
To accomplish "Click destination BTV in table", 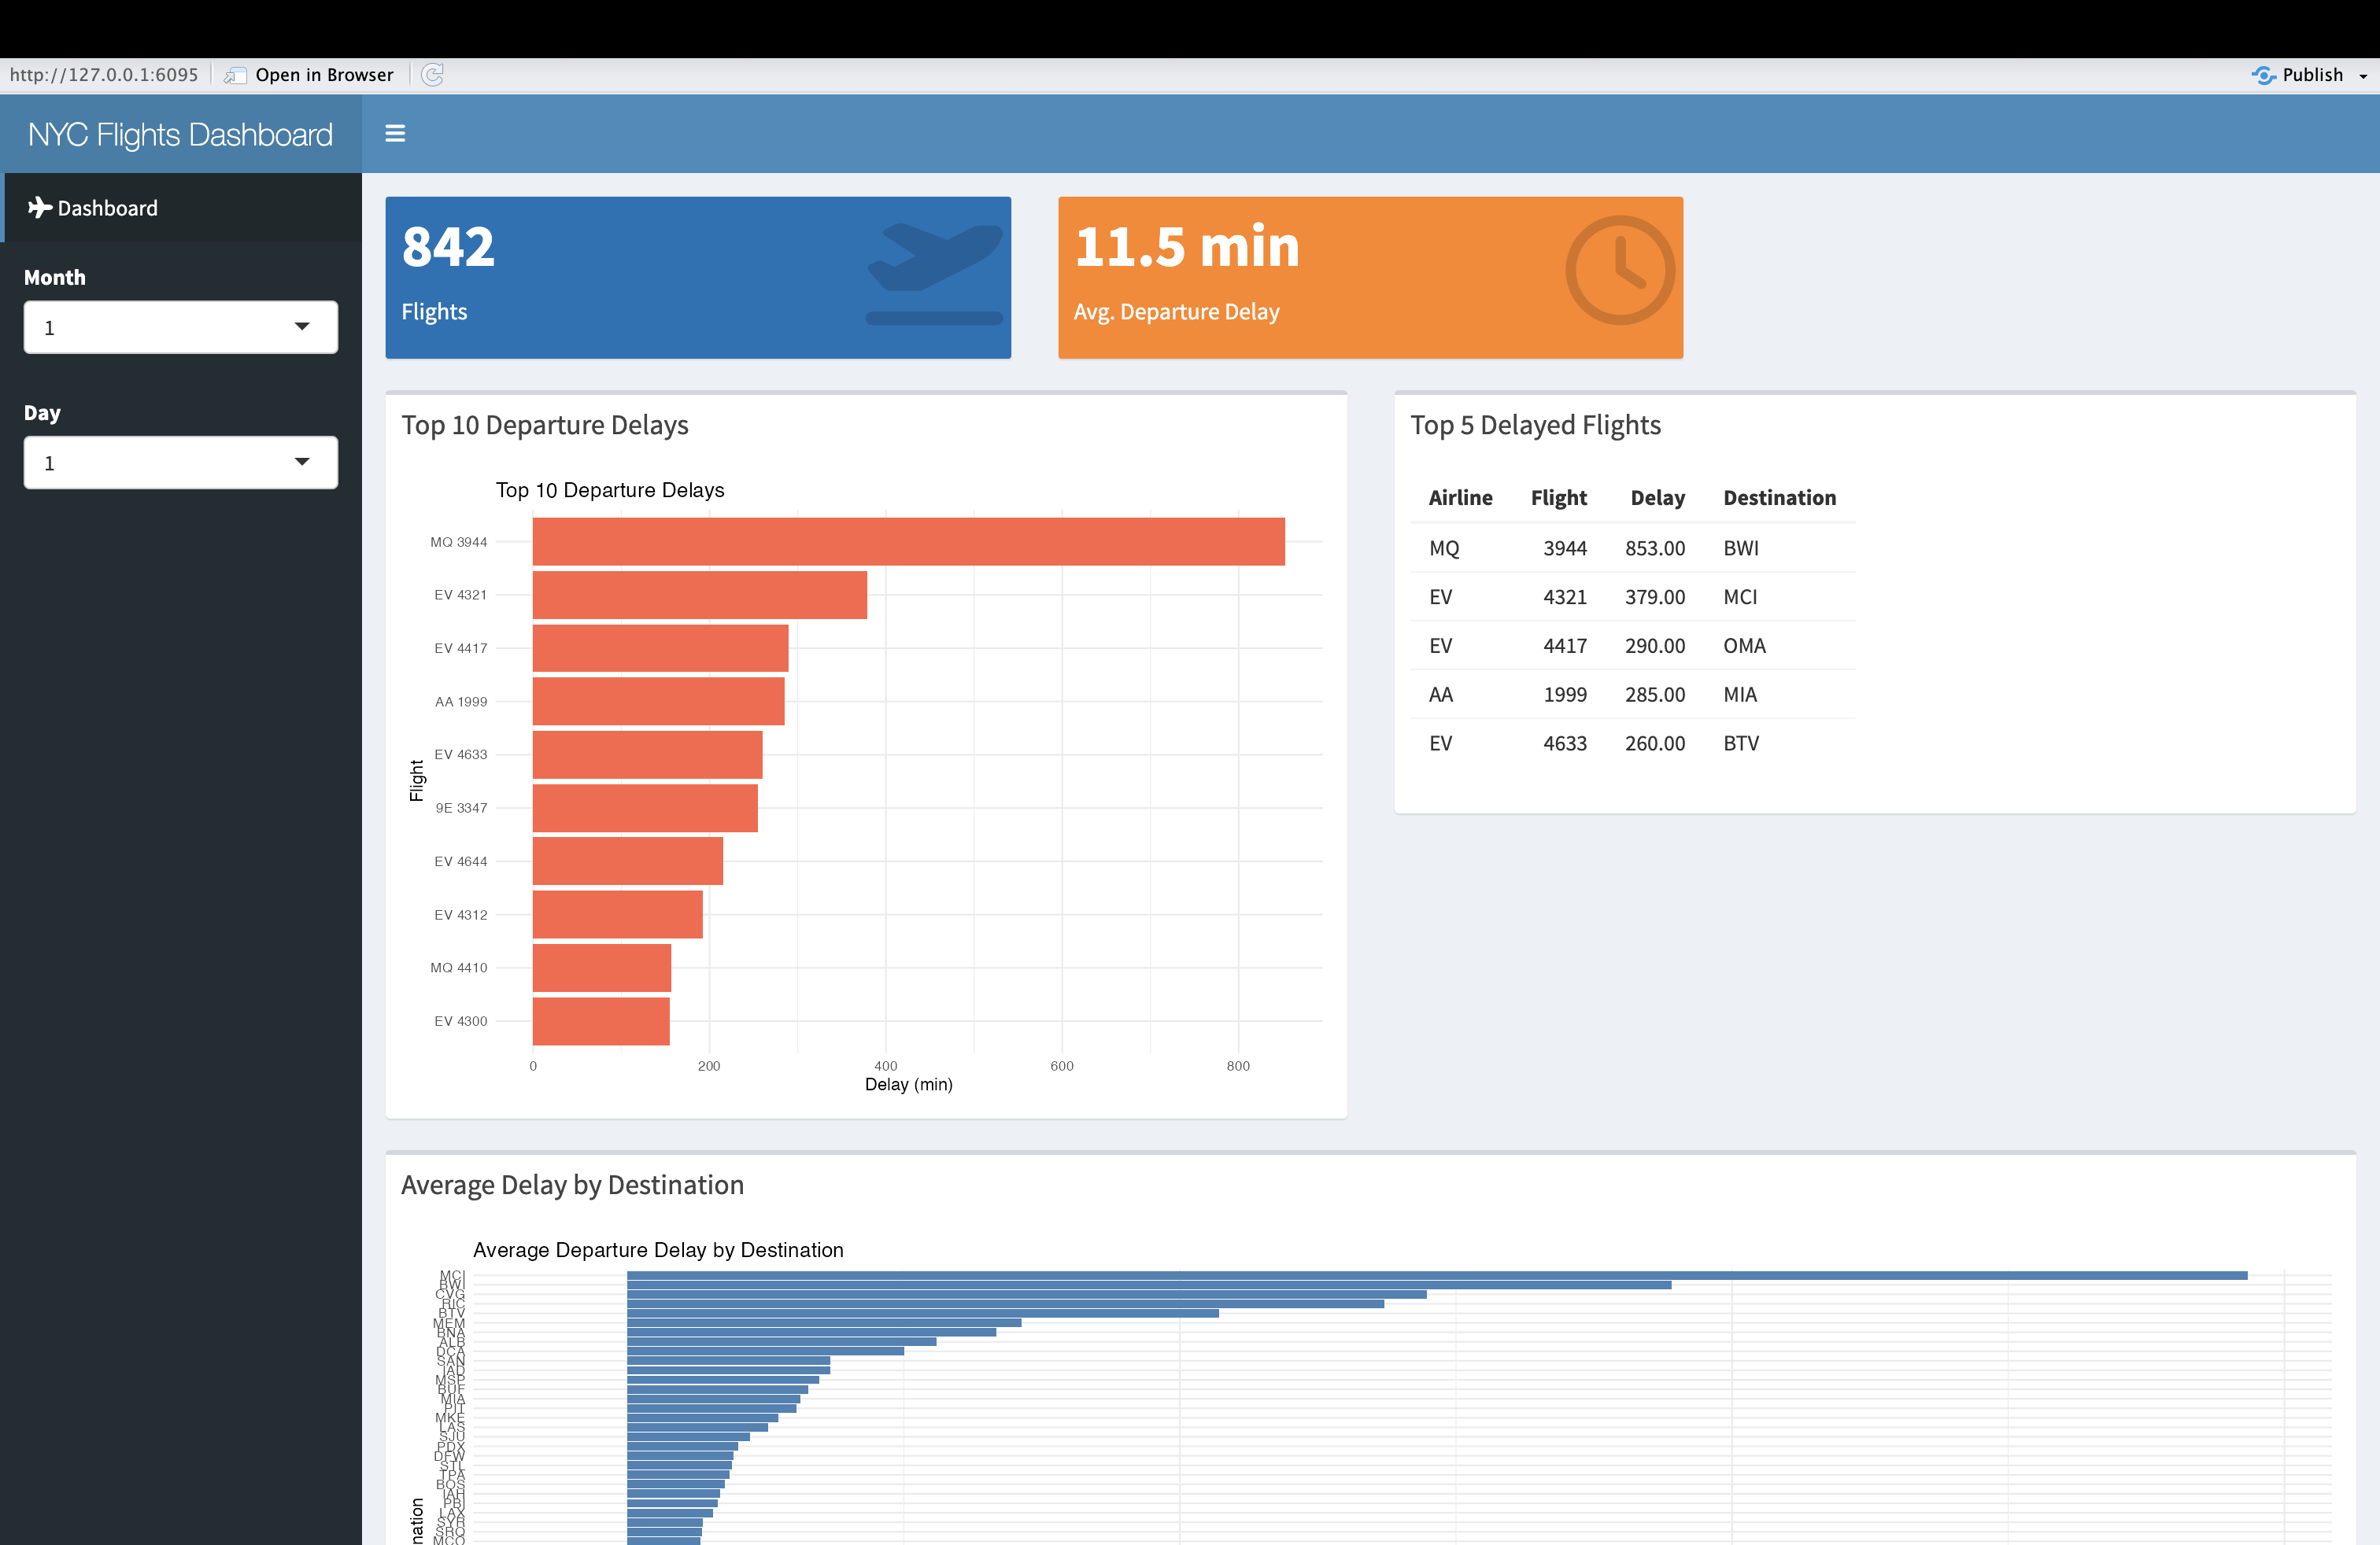I will tap(1741, 743).
